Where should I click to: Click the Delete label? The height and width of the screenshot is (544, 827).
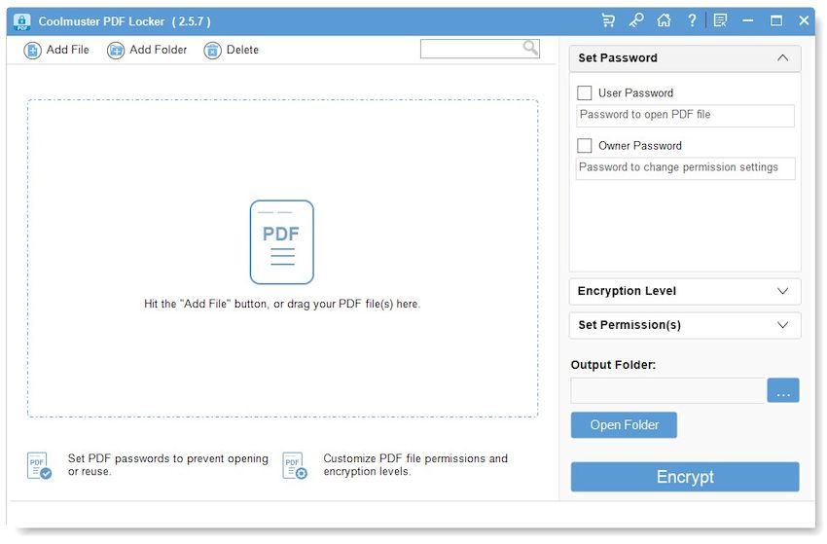coord(242,50)
